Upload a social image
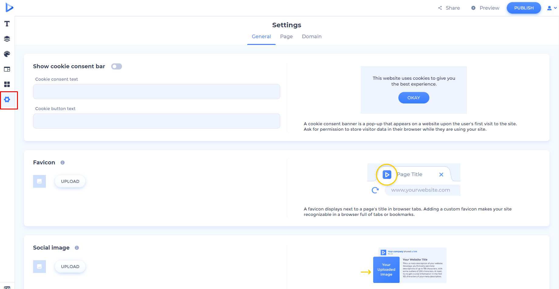The width and height of the screenshot is (559, 289). coord(70,266)
